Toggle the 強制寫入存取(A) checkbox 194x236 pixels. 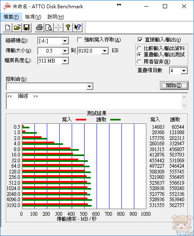[x=80, y=40]
